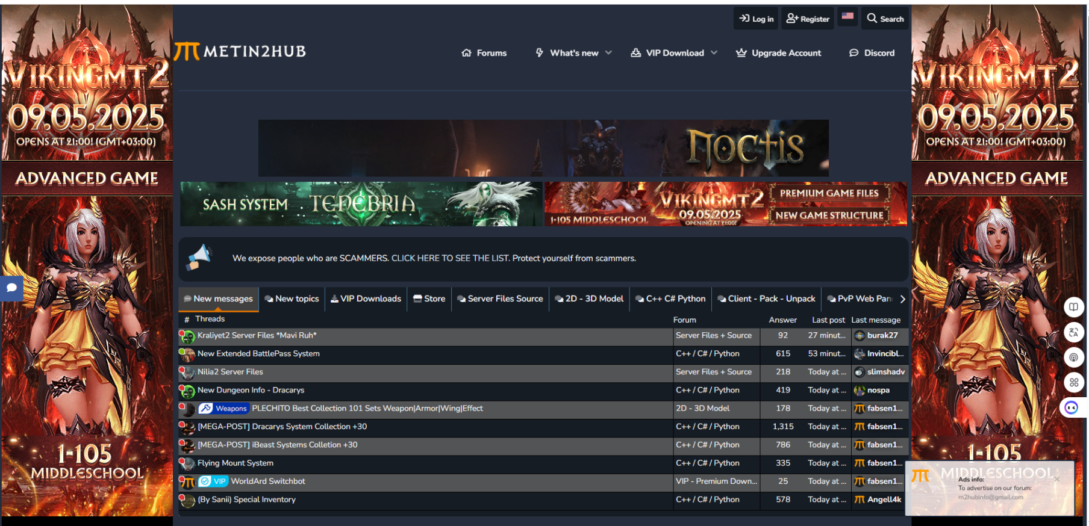Click the podcast broadcast side icon
Viewport: 1089px width, 526px height.
click(x=1073, y=357)
